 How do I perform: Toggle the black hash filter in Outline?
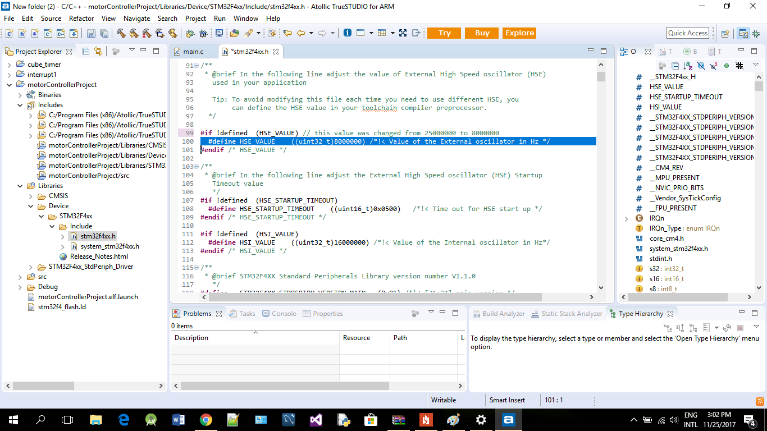click(739, 66)
